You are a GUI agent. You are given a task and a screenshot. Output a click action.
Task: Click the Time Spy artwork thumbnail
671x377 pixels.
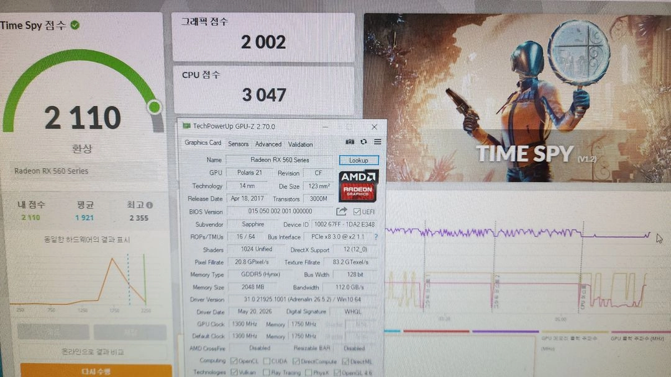517,98
